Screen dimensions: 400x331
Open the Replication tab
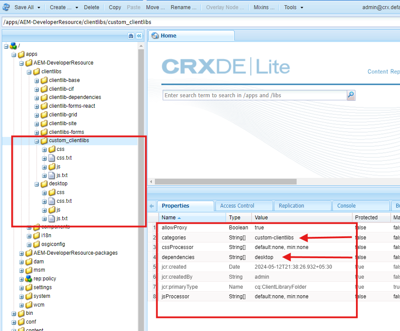coord(291,206)
